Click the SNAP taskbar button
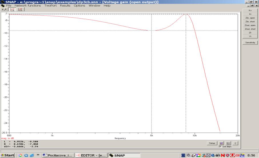The image size is (259, 158). [x=124, y=155]
